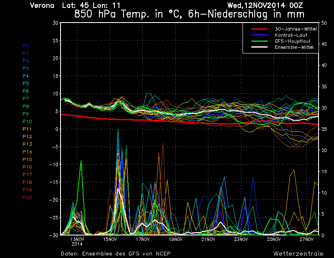The image size is (334, 258).
Task: Click the 21NOV x-axis date label
Action: 208,239
